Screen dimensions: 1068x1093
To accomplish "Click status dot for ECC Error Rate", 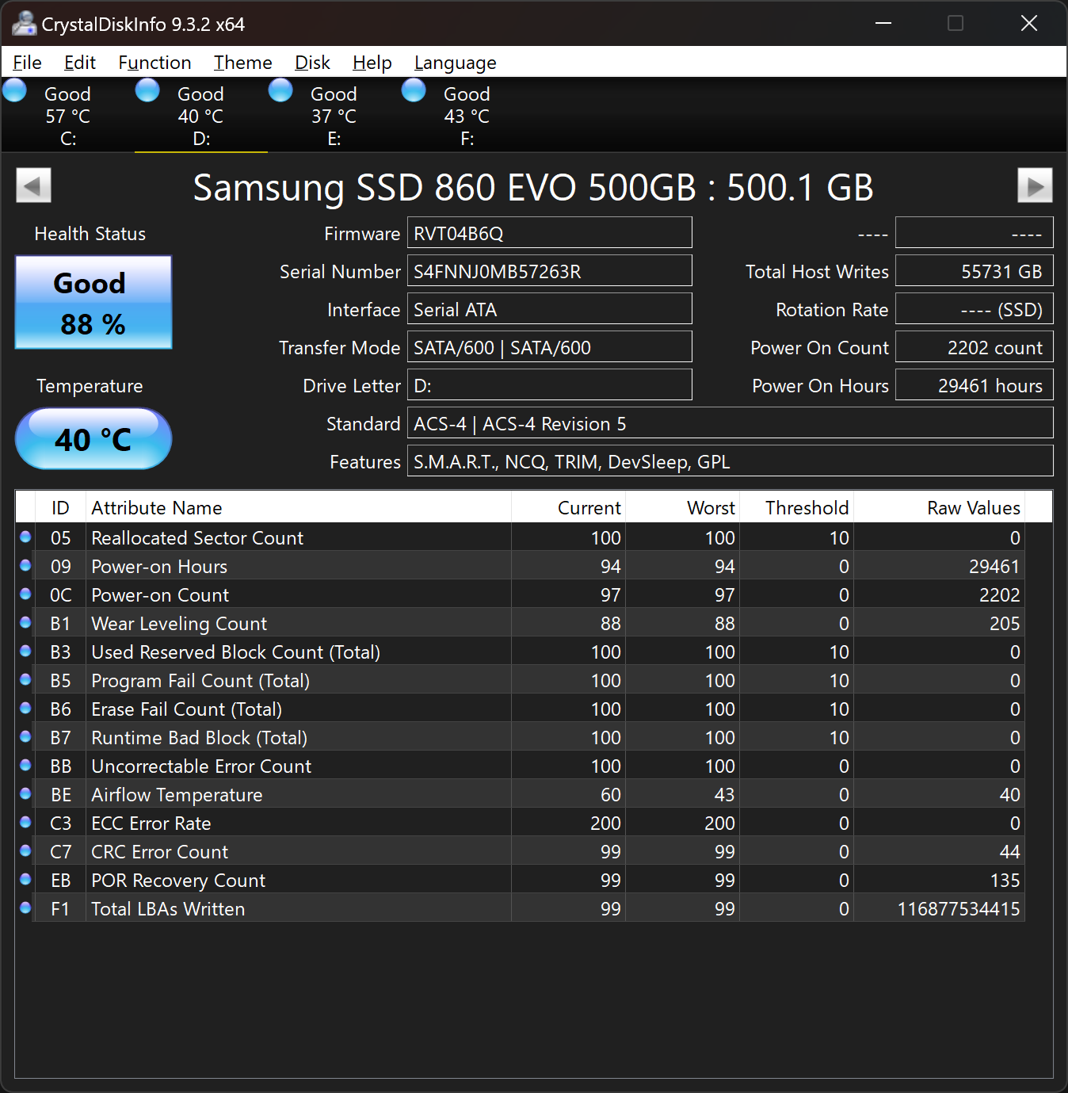I will (25, 823).
